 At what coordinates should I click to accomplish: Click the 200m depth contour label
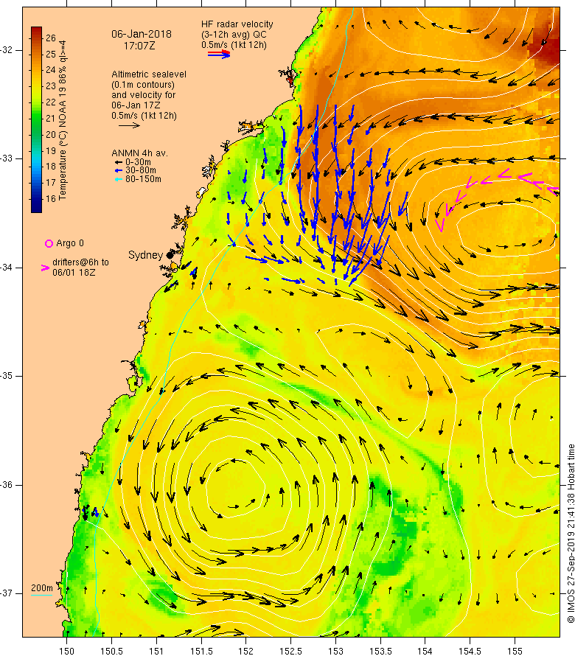(x=41, y=587)
